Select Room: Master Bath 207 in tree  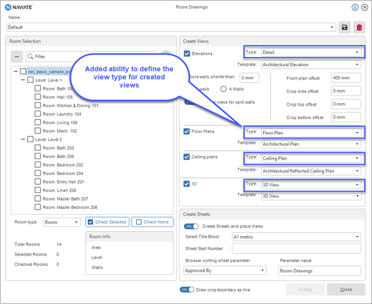pos(65,199)
